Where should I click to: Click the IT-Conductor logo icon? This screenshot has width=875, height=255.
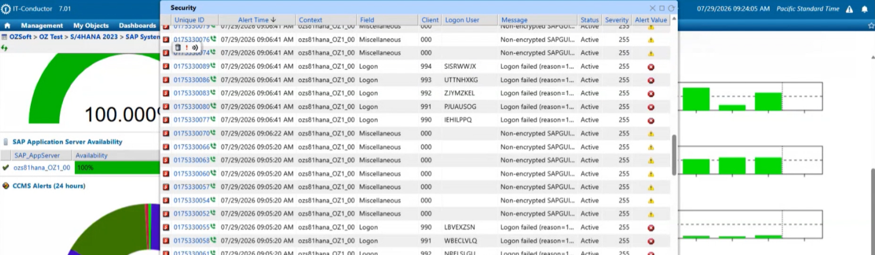[x=6, y=9]
